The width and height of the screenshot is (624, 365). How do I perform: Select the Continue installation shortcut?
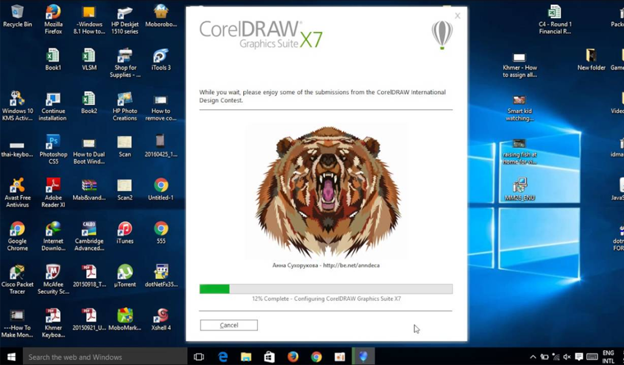coord(54,106)
